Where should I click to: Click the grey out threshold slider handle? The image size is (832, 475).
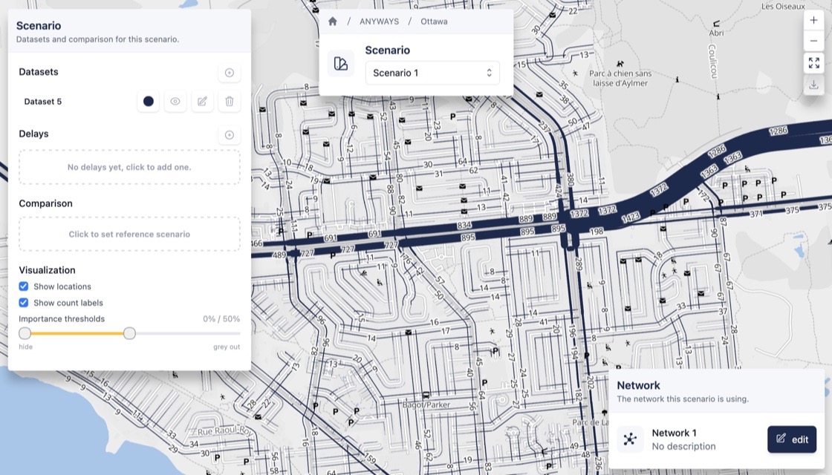click(x=129, y=333)
